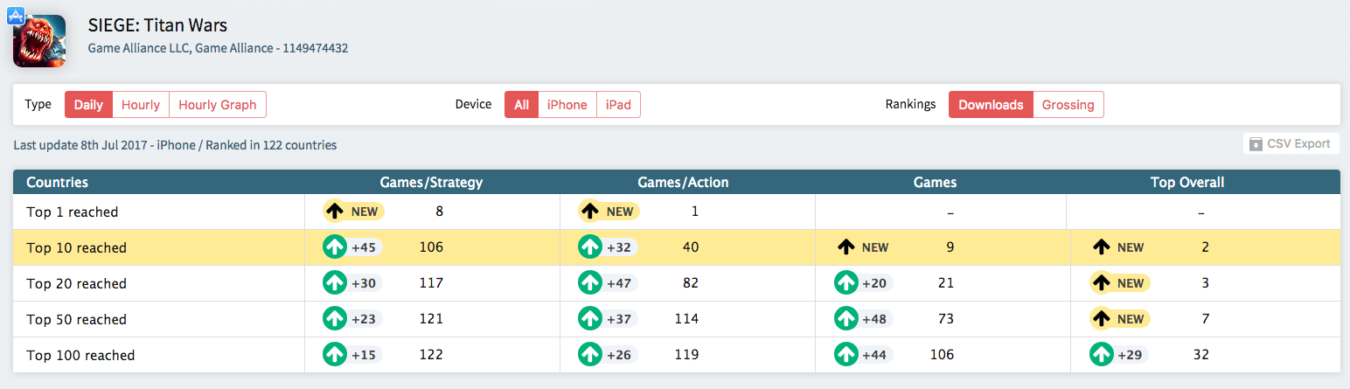The width and height of the screenshot is (1350, 389).
Task: Select the Daily type option
Action: (88, 105)
